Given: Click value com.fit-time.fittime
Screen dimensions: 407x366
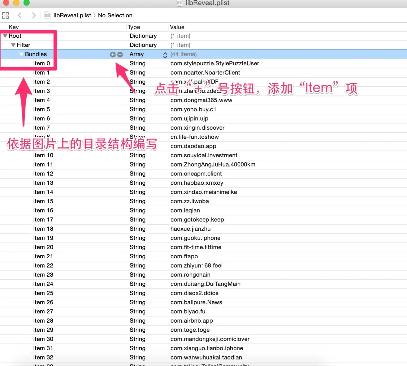Looking at the screenshot, I should pos(196,247).
